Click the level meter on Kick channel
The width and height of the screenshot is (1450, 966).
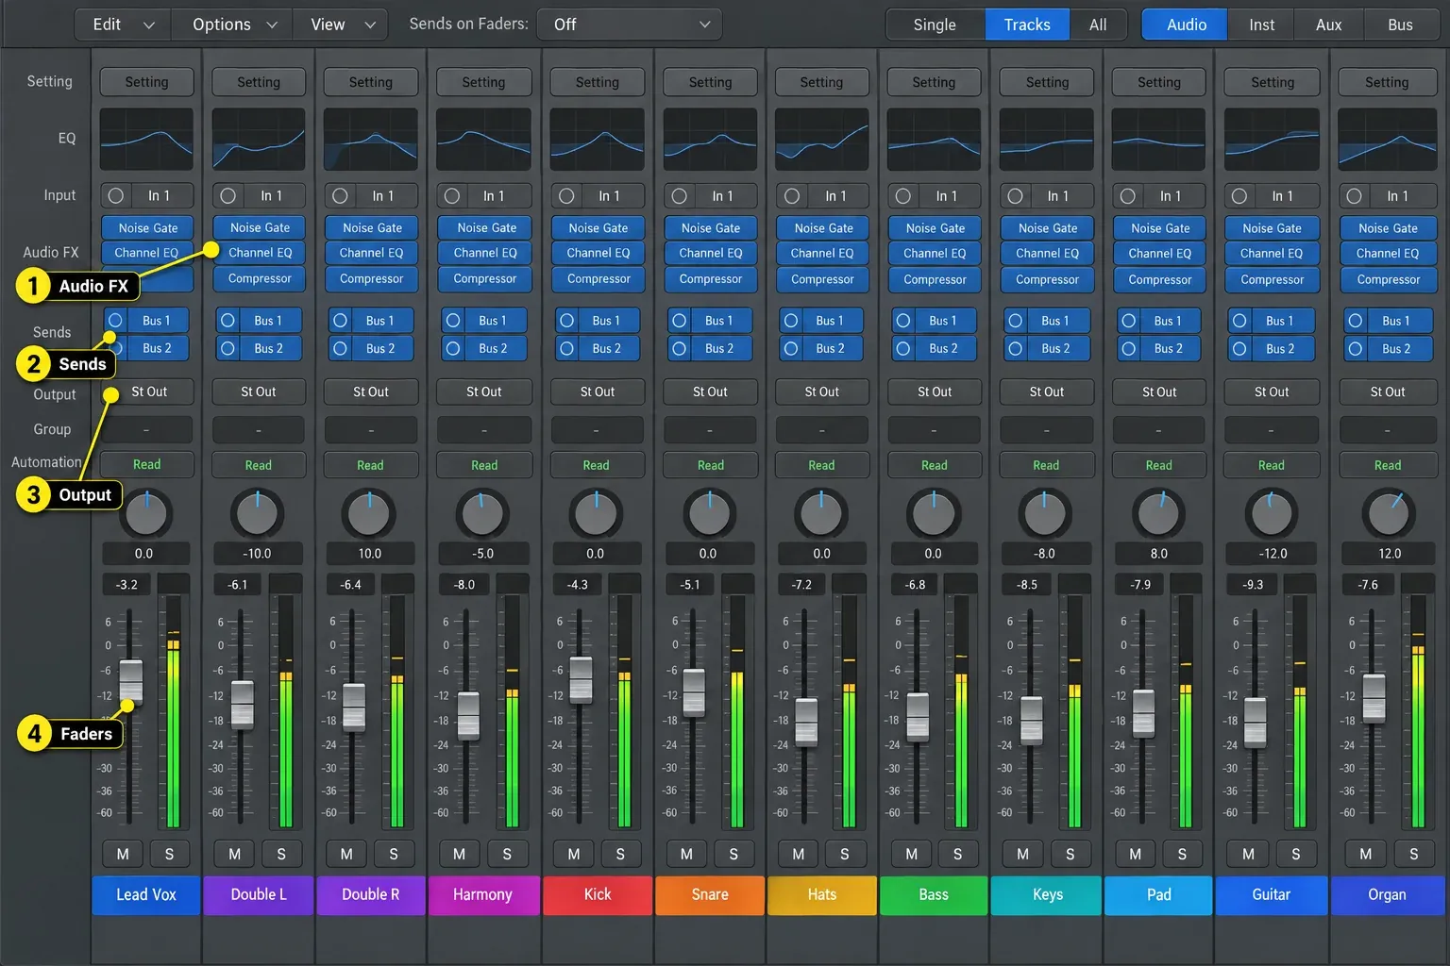624,712
